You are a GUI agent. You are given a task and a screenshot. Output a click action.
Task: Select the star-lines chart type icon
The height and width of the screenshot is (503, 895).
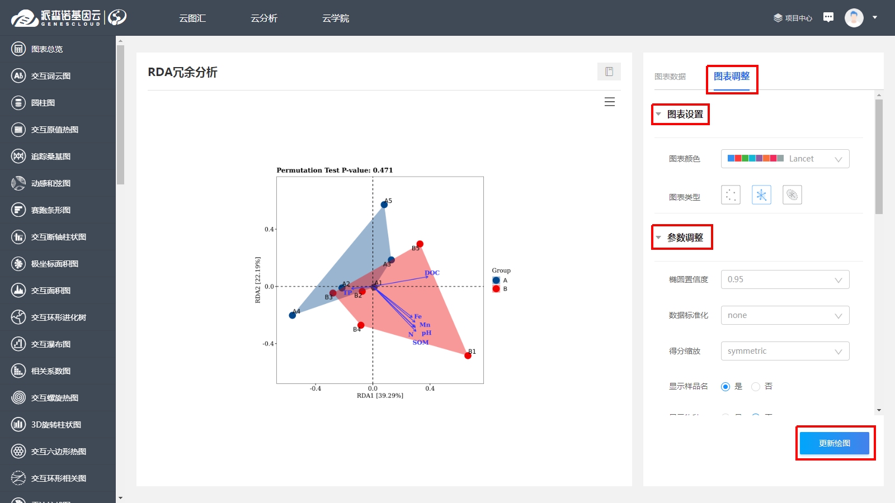[x=761, y=195]
